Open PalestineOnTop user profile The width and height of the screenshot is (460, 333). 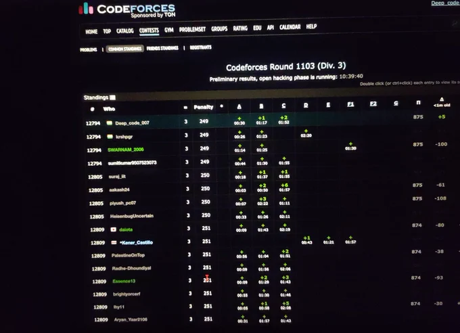(x=129, y=255)
